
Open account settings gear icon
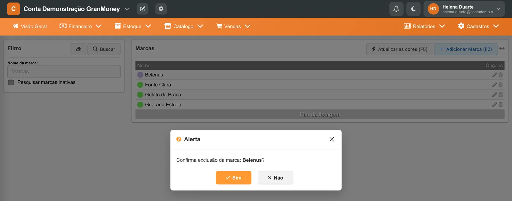(161, 9)
